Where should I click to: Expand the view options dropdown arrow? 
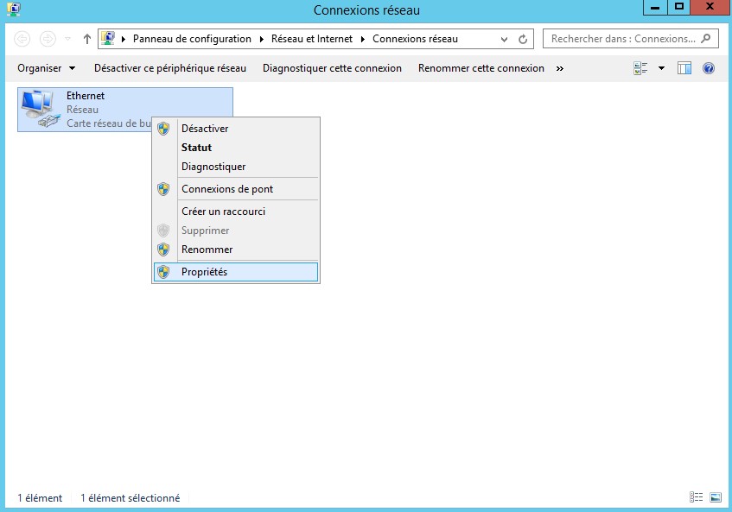(661, 68)
